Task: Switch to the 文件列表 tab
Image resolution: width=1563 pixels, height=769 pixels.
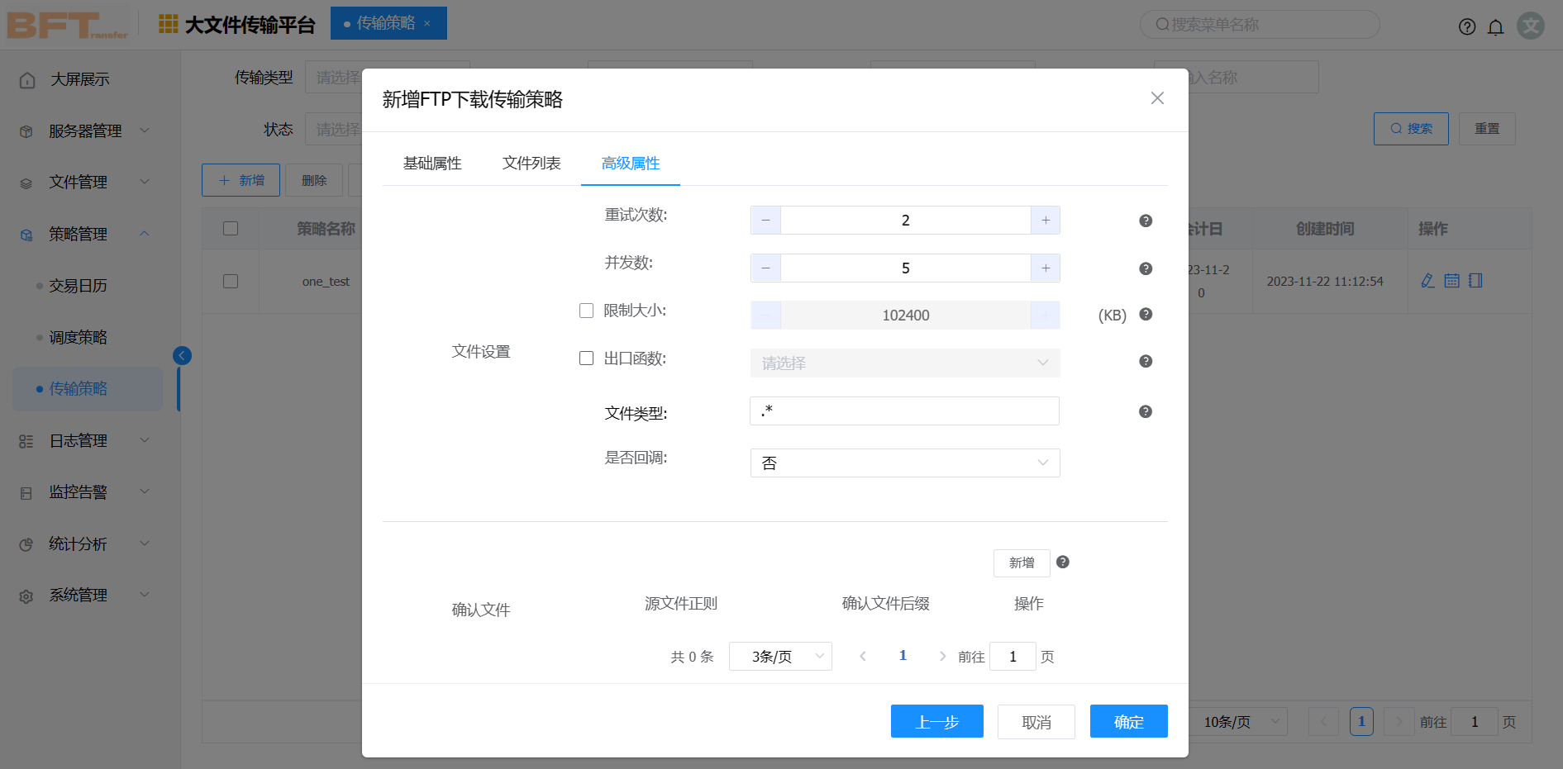Action: point(531,164)
